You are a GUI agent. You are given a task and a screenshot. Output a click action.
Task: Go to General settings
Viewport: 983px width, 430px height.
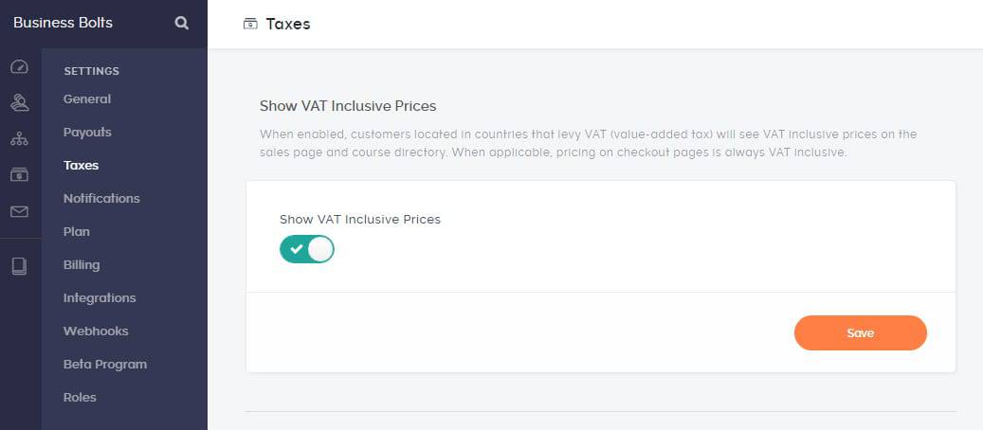[87, 99]
